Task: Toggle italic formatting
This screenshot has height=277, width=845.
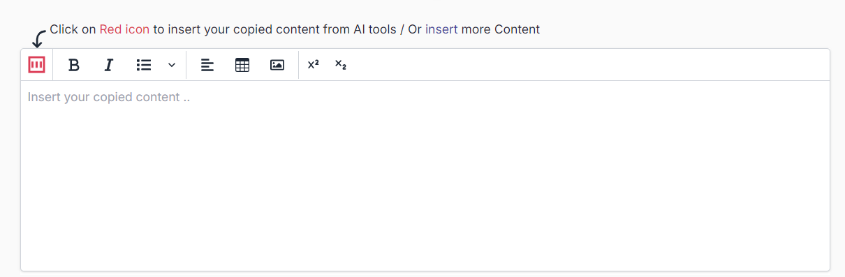Action: [108, 65]
